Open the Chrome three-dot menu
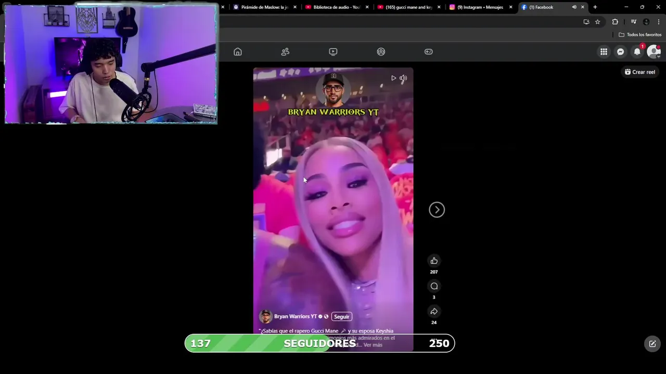This screenshot has width=666, height=374. tap(659, 22)
